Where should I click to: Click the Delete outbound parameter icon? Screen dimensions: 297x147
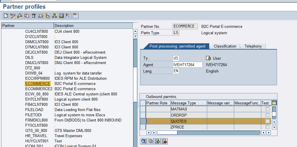[x=164, y=141]
